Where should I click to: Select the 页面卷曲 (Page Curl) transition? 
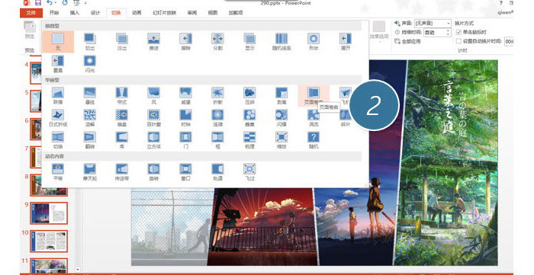pos(314,95)
